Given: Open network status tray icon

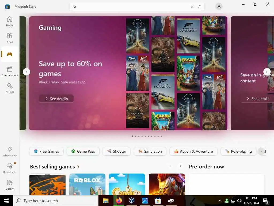Looking at the screenshot, I should pos(233,201).
